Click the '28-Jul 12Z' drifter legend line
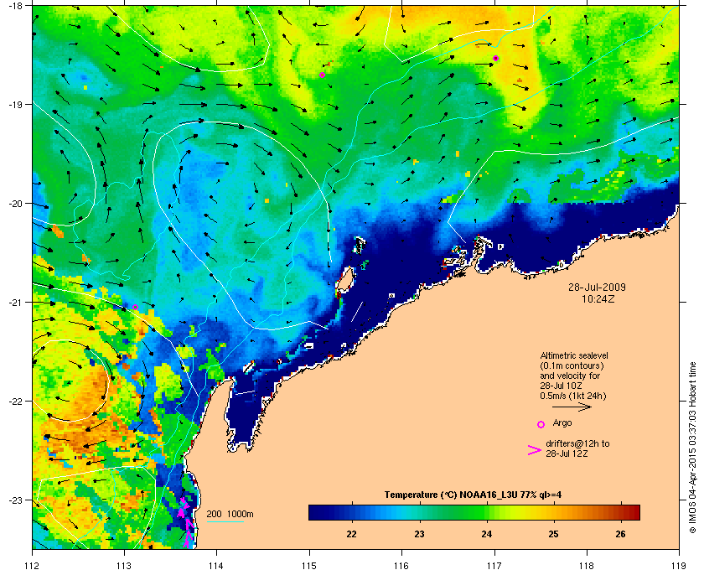The width and height of the screenshot is (704, 570). coord(567,453)
